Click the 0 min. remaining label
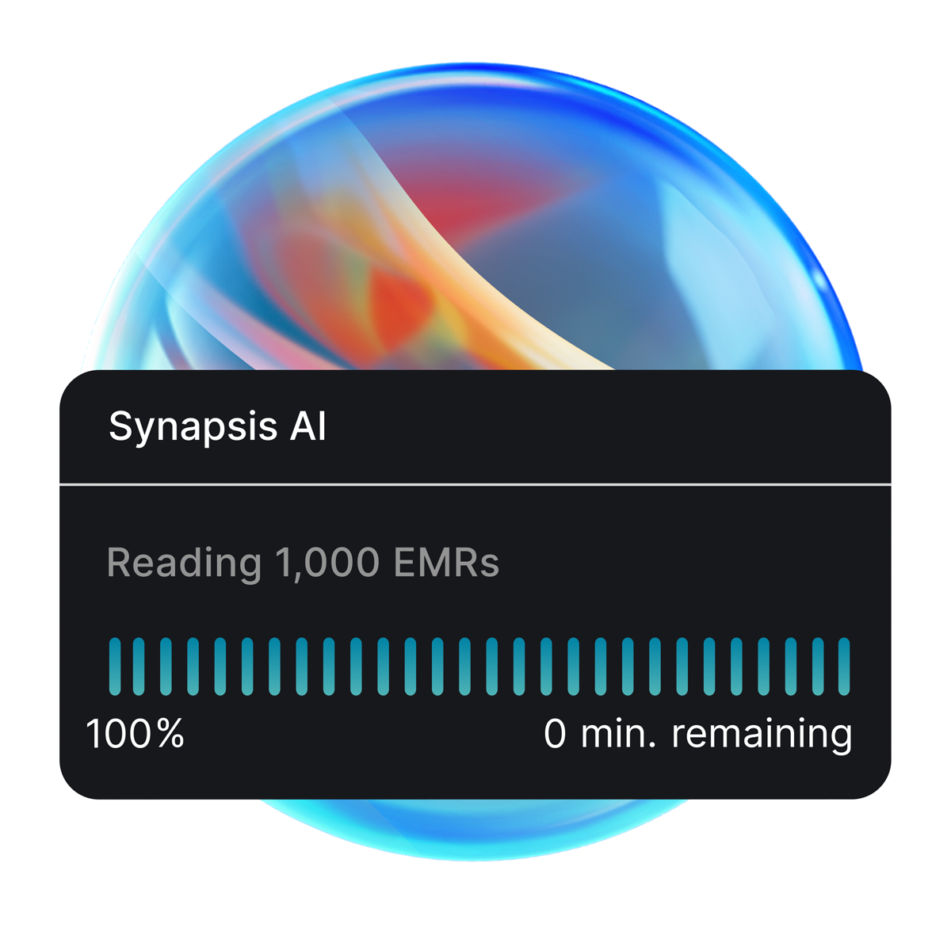 [x=697, y=734]
